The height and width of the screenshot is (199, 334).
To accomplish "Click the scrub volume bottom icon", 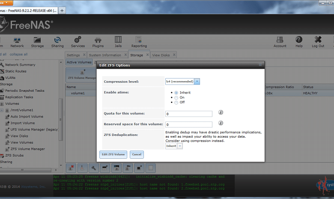I will [82, 168].
